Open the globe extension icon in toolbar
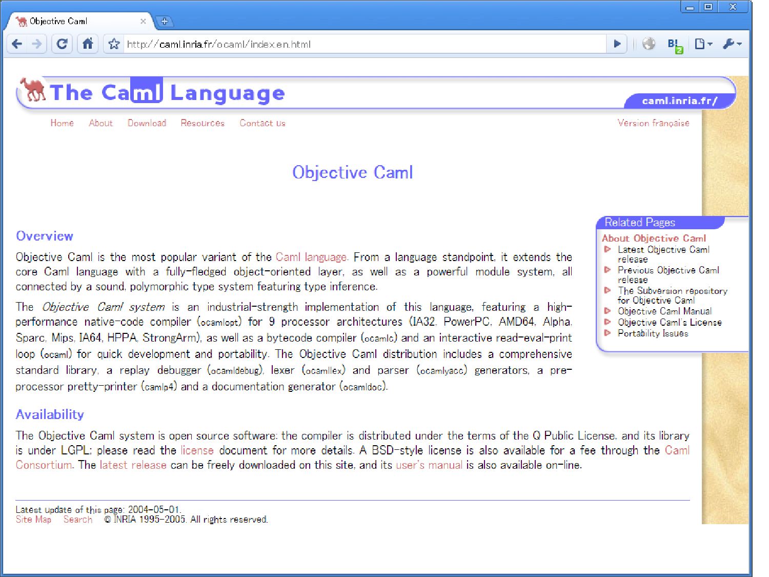This screenshot has height=577, width=769. point(649,44)
